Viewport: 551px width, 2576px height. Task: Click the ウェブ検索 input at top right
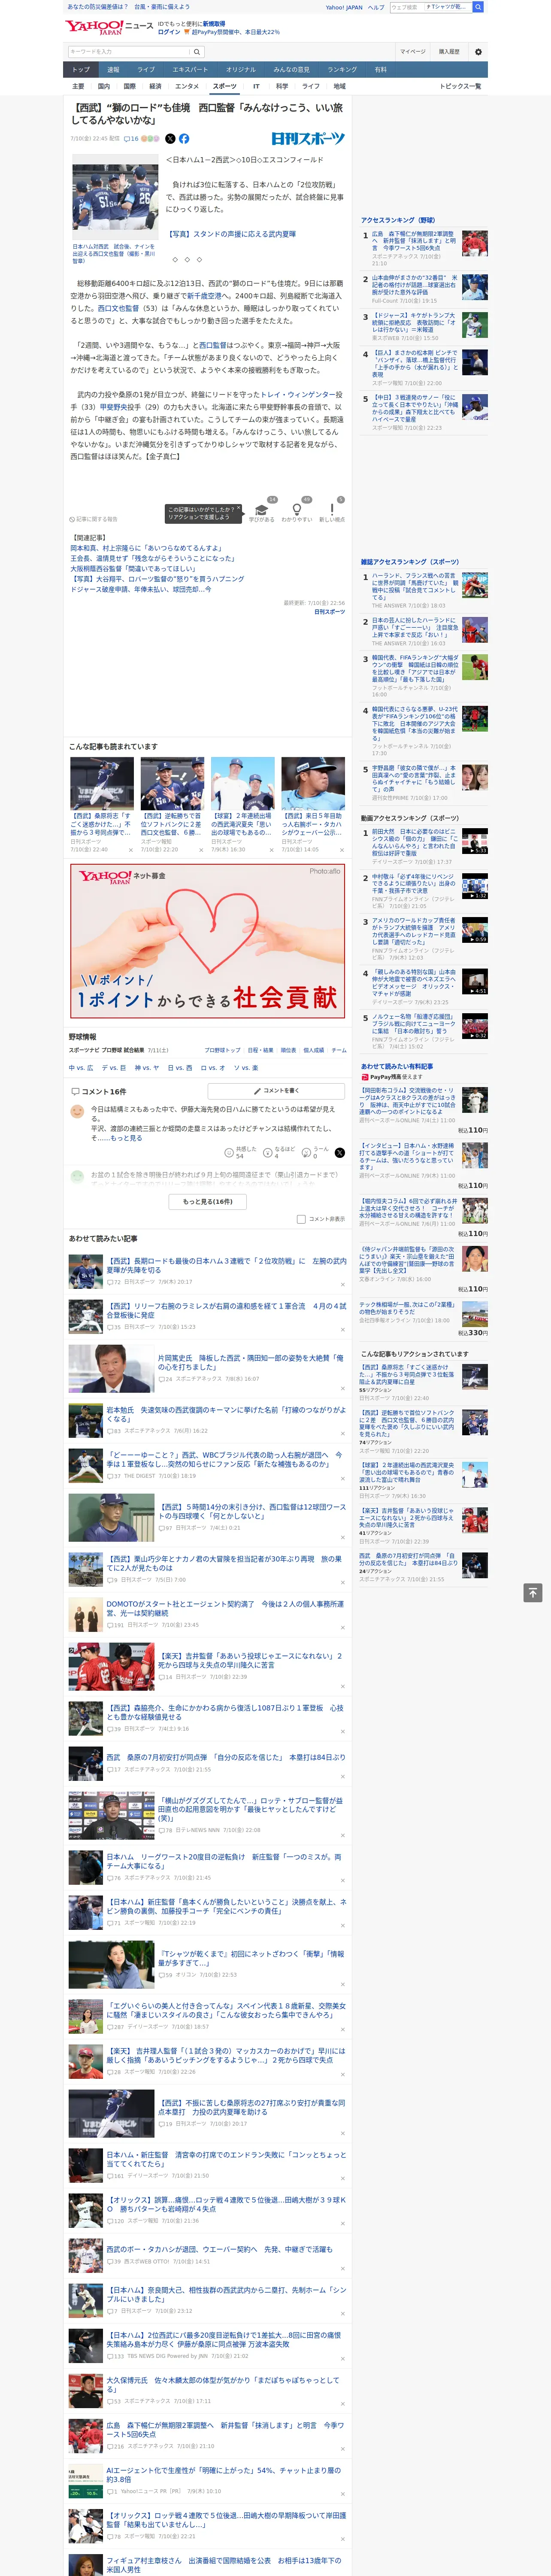pos(406,7)
